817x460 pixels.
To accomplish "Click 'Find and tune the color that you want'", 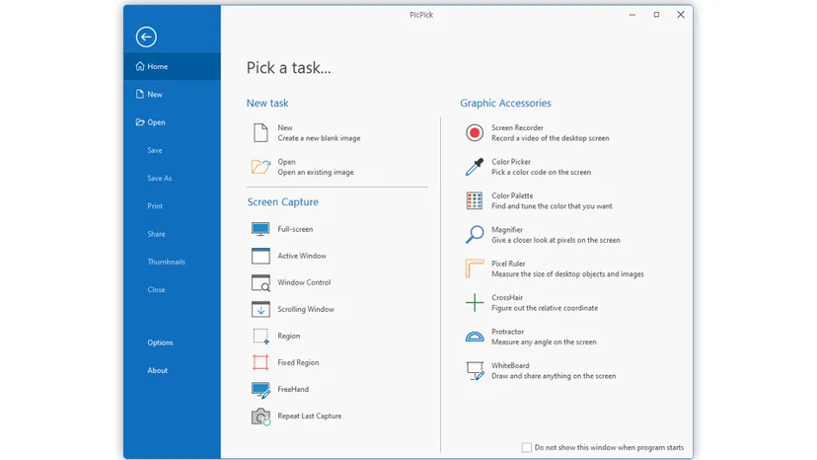I will point(552,206).
